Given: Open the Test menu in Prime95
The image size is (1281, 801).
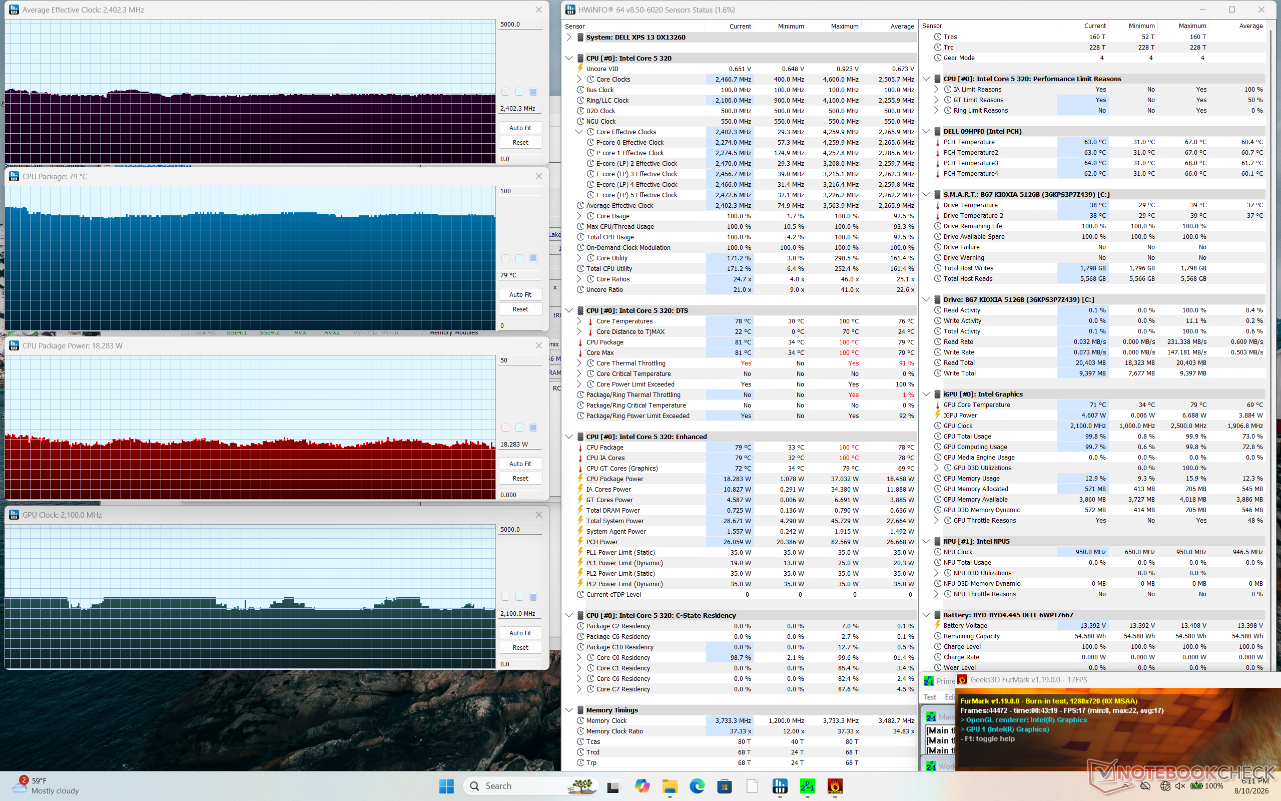Looking at the screenshot, I should 930,697.
